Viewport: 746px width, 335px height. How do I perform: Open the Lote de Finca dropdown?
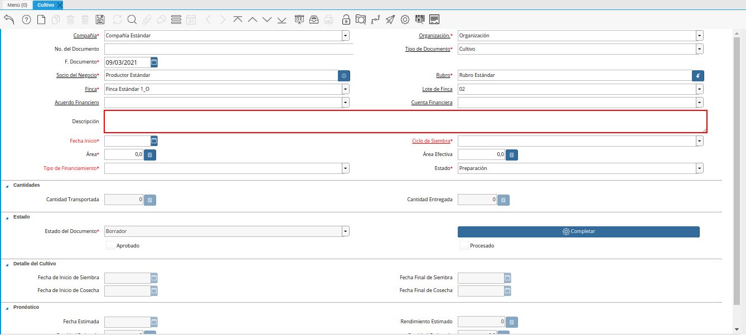(699, 89)
